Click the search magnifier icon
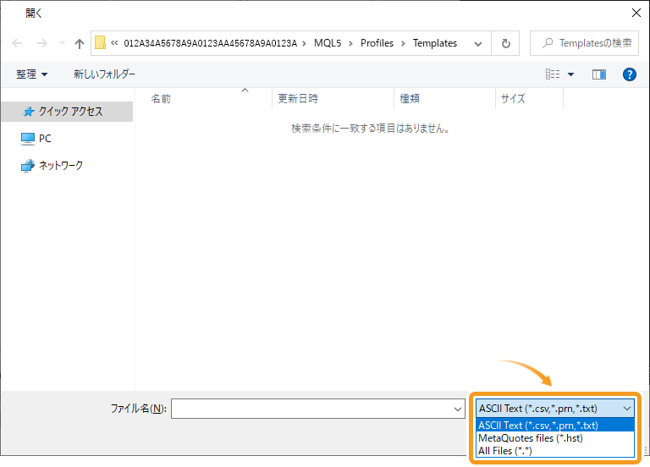The image size is (650, 467). [548, 43]
